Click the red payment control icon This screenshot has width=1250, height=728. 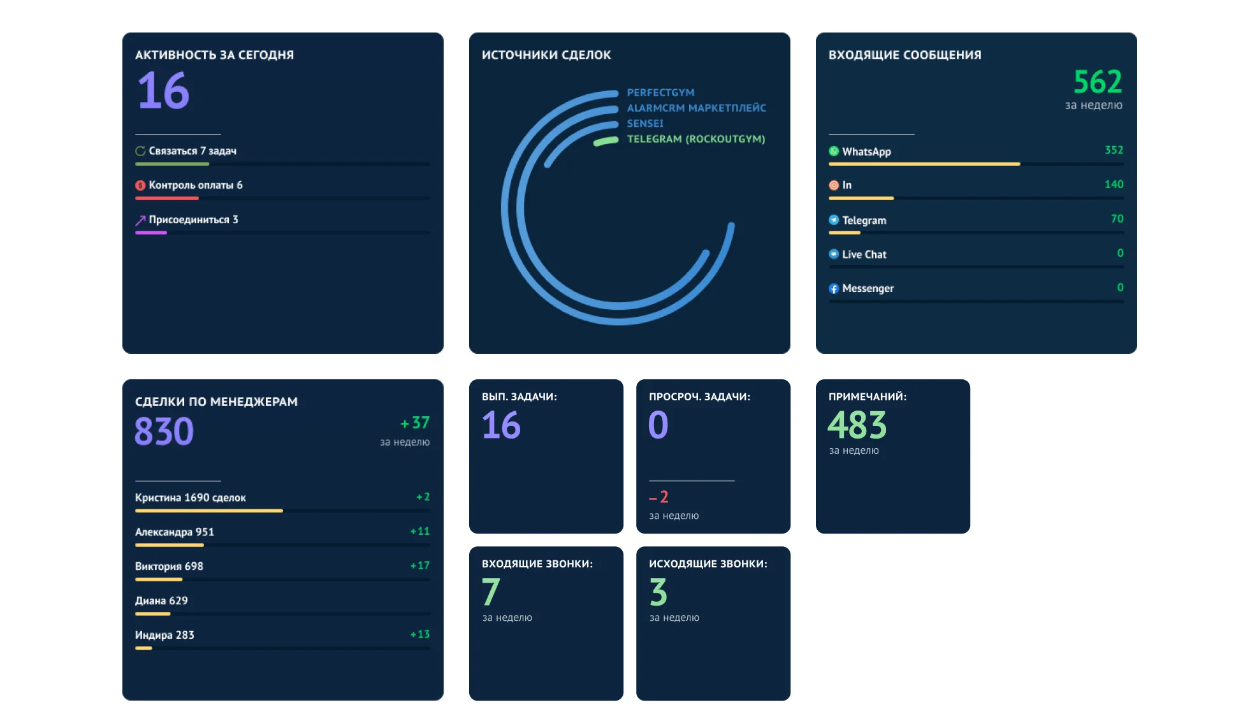pyautogui.click(x=140, y=186)
